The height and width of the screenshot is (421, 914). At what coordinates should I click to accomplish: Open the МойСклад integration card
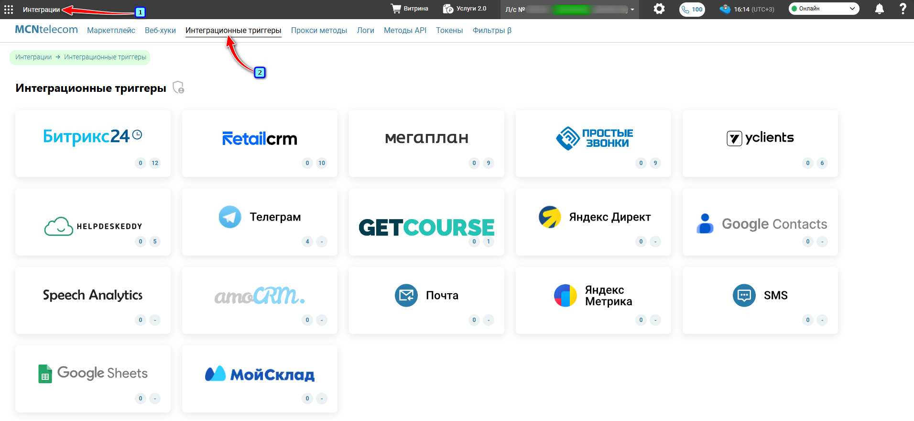[x=260, y=379]
